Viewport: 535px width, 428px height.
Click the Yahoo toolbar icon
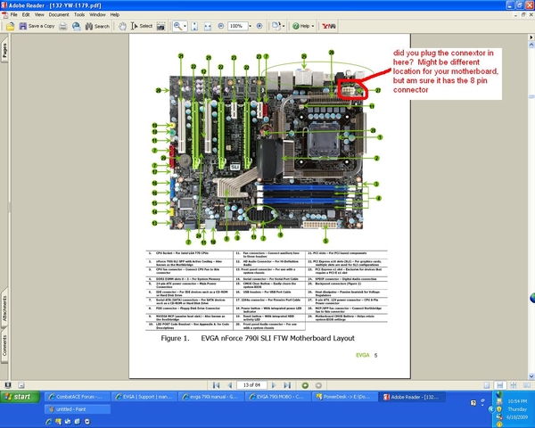(328, 26)
